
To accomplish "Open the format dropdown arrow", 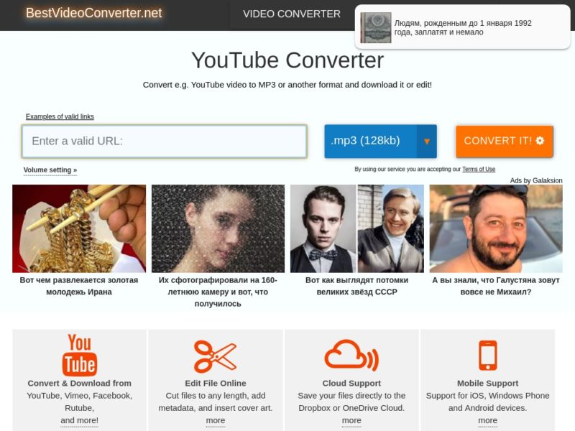I will pyautogui.click(x=426, y=141).
